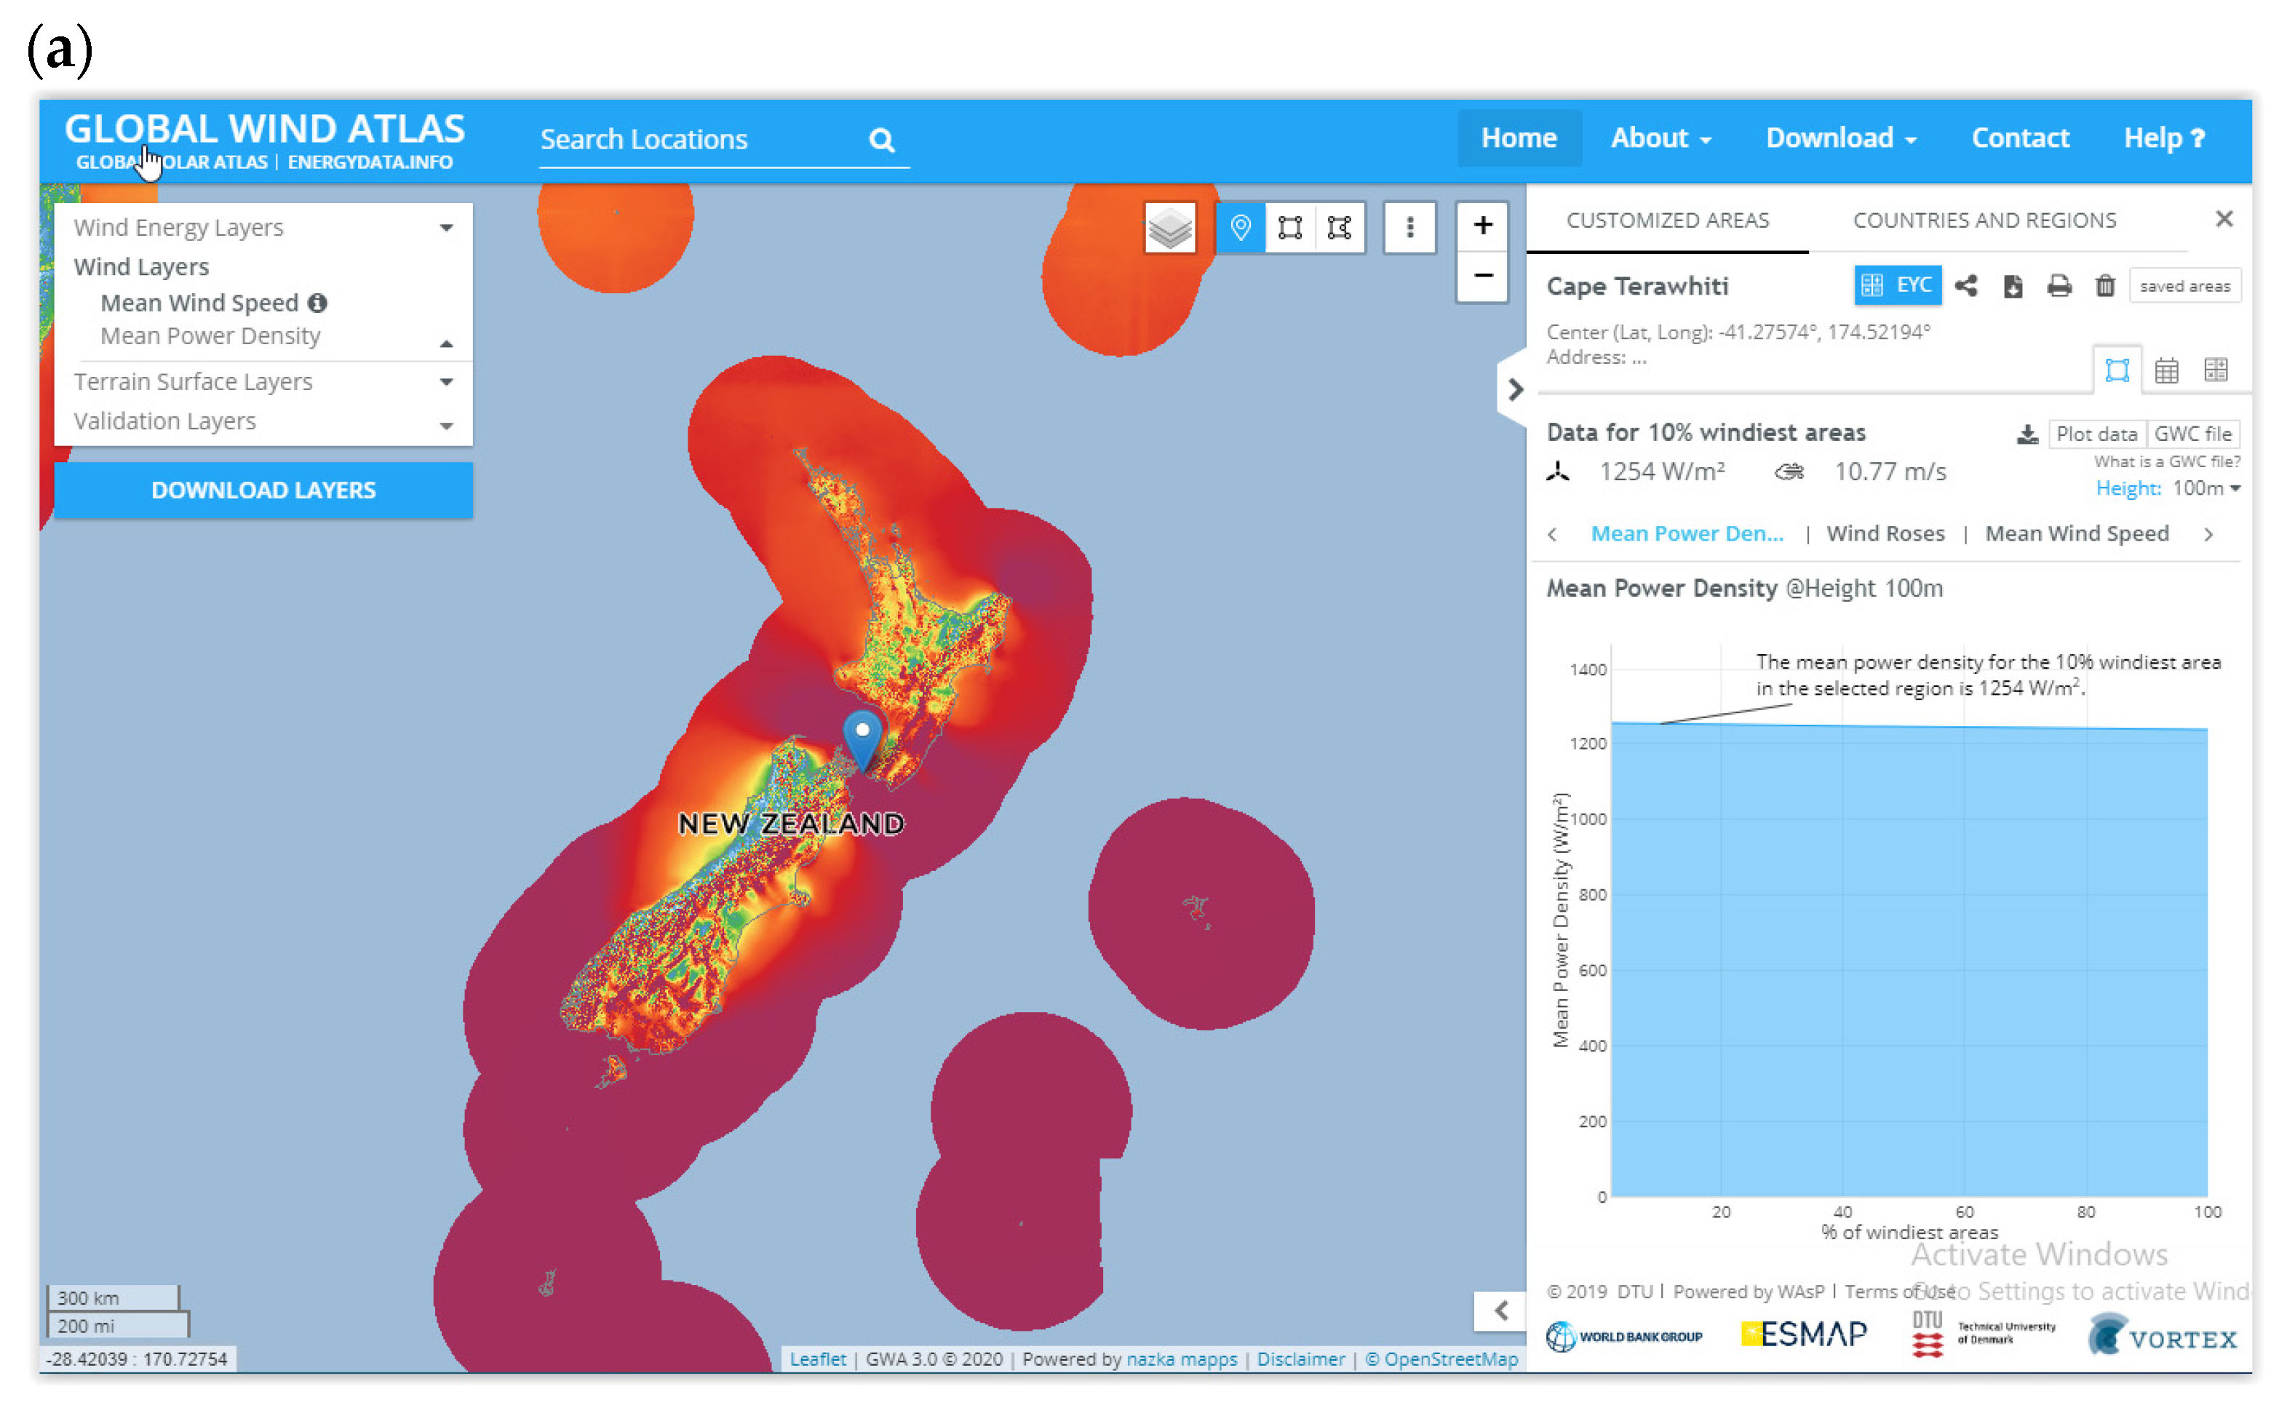Click the print icon in the area panel
2287x1408 pixels.
2059,286
